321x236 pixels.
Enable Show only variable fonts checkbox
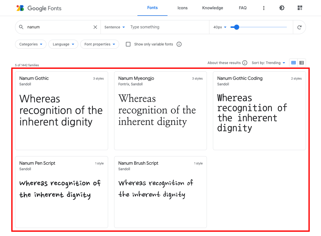point(128,44)
